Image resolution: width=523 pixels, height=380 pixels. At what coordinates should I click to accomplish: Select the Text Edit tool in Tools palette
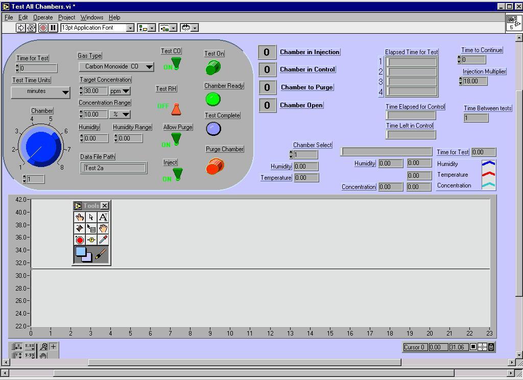[x=103, y=217]
